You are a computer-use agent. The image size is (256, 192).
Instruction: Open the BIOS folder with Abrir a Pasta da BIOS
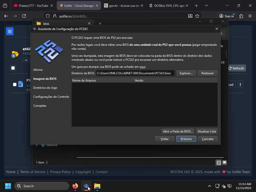[178, 131]
